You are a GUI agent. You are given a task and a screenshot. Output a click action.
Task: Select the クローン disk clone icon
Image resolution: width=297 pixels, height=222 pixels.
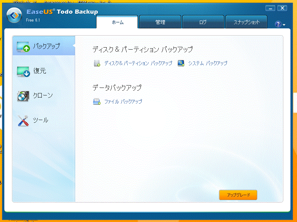(23, 96)
